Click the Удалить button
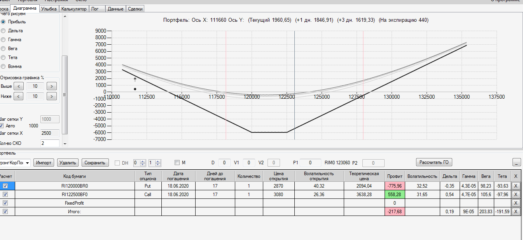This screenshot has height=240, width=523. coord(68,163)
